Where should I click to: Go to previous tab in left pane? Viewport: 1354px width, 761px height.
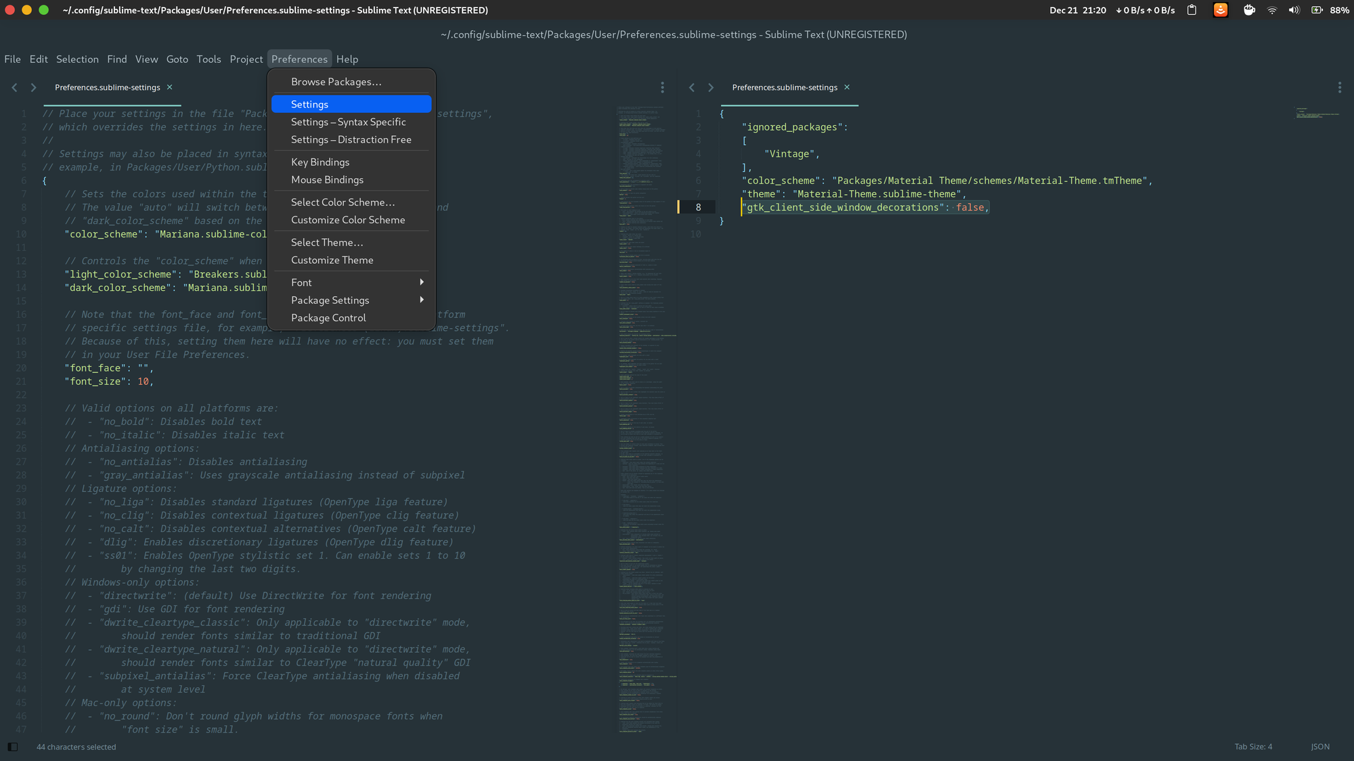pyautogui.click(x=14, y=87)
